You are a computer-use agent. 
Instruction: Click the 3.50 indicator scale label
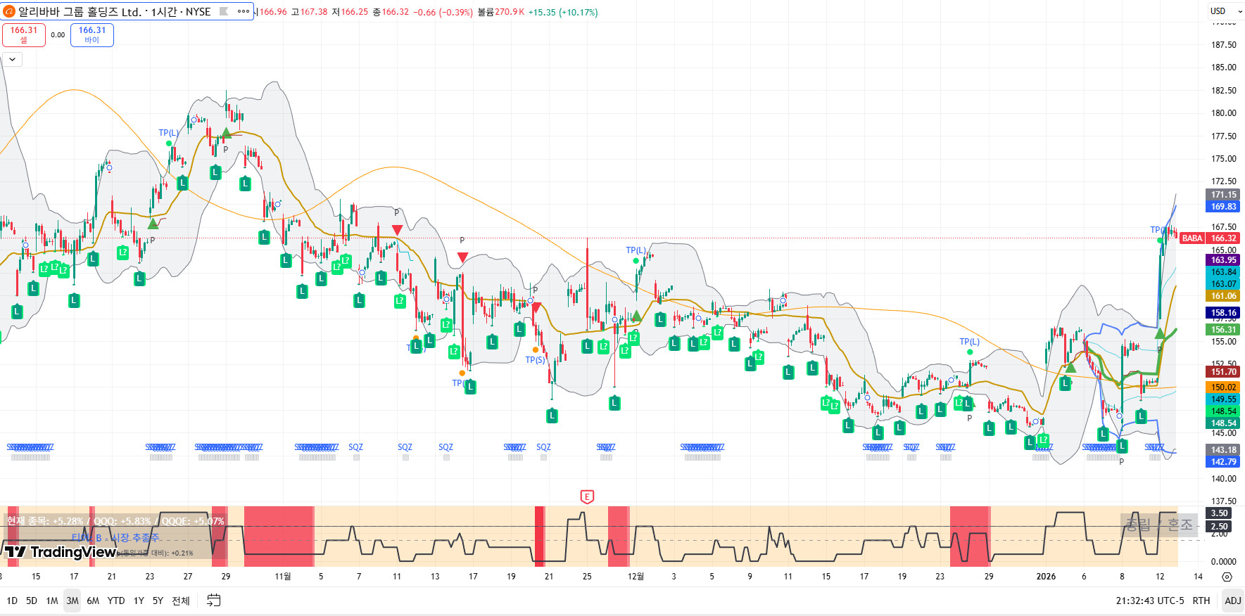click(1220, 513)
